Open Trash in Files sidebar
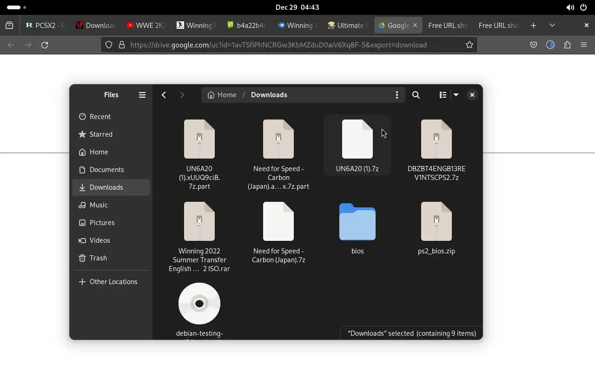595x372 pixels. click(x=111, y=258)
